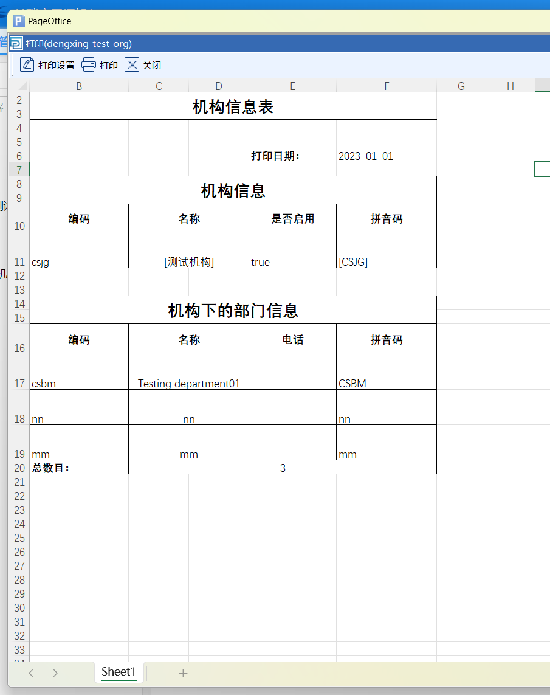Select column B header
This screenshot has height=695, width=550.
[79, 86]
